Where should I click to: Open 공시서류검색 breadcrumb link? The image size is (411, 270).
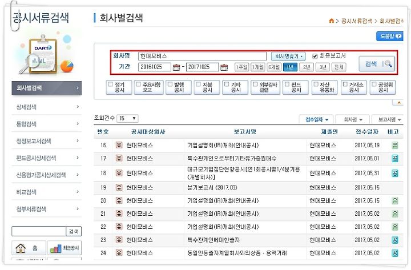(x=357, y=21)
